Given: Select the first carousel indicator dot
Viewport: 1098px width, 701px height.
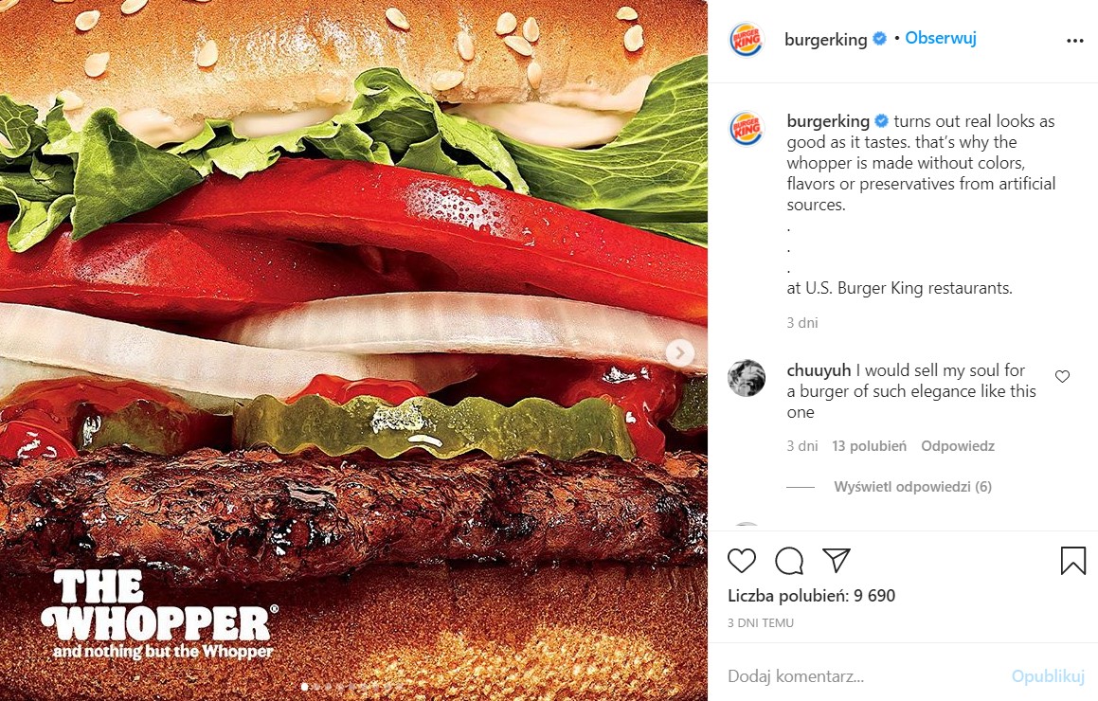Looking at the screenshot, I should [304, 688].
